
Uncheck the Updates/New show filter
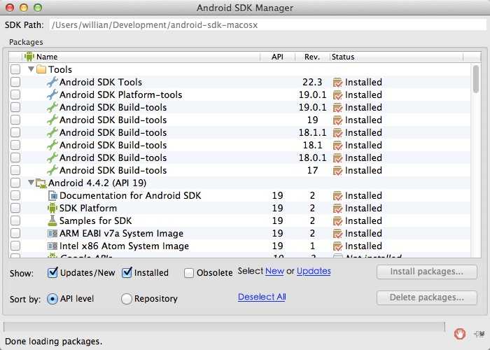pyautogui.click(x=52, y=272)
